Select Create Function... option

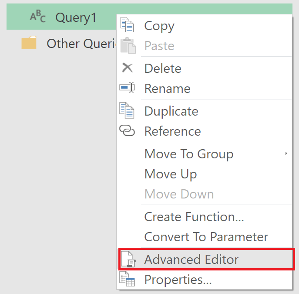pyautogui.click(x=194, y=217)
